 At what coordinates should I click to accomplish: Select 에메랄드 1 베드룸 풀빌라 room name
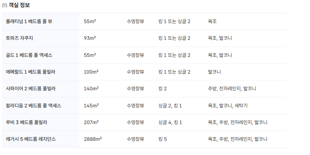coord(31,72)
